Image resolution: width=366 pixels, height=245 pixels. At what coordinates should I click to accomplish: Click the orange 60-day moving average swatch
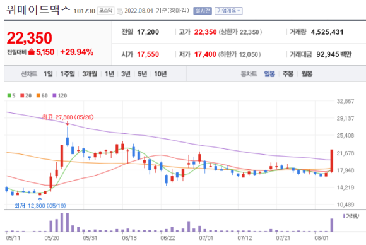[38, 95]
